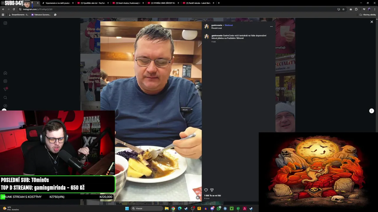The image size is (378, 212).
Task: Share the post using the send icon
Action: [212, 190]
